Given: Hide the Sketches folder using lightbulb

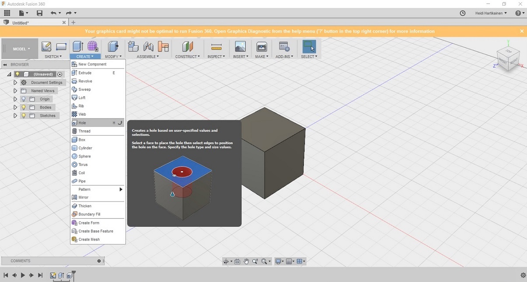Looking at the screenshot, I should pyautogui.click(x=24, y=116).
